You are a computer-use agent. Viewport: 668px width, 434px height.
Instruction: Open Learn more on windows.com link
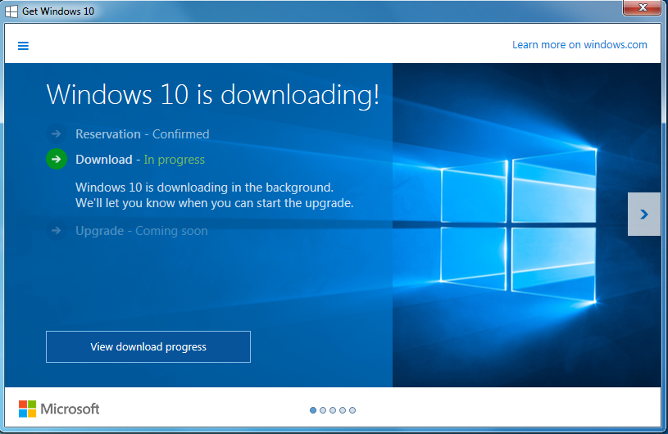point(579,45)
